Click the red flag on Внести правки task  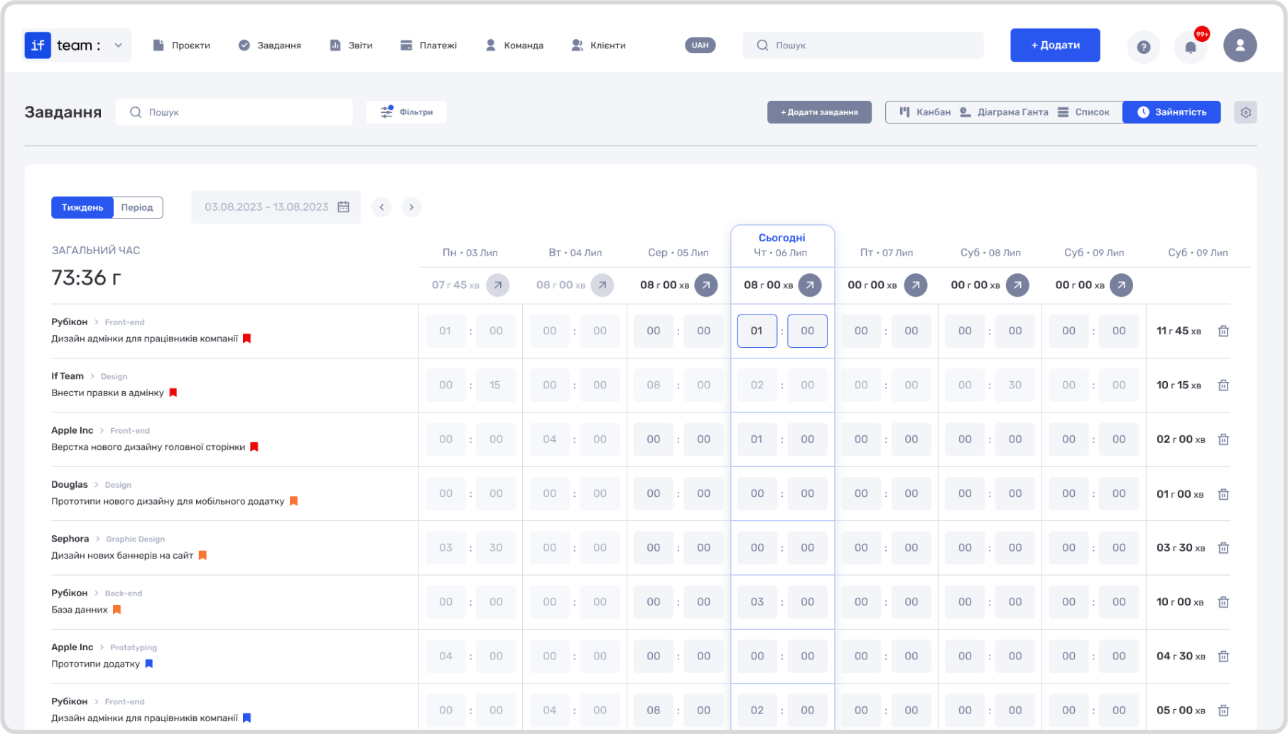coord(173,393)
